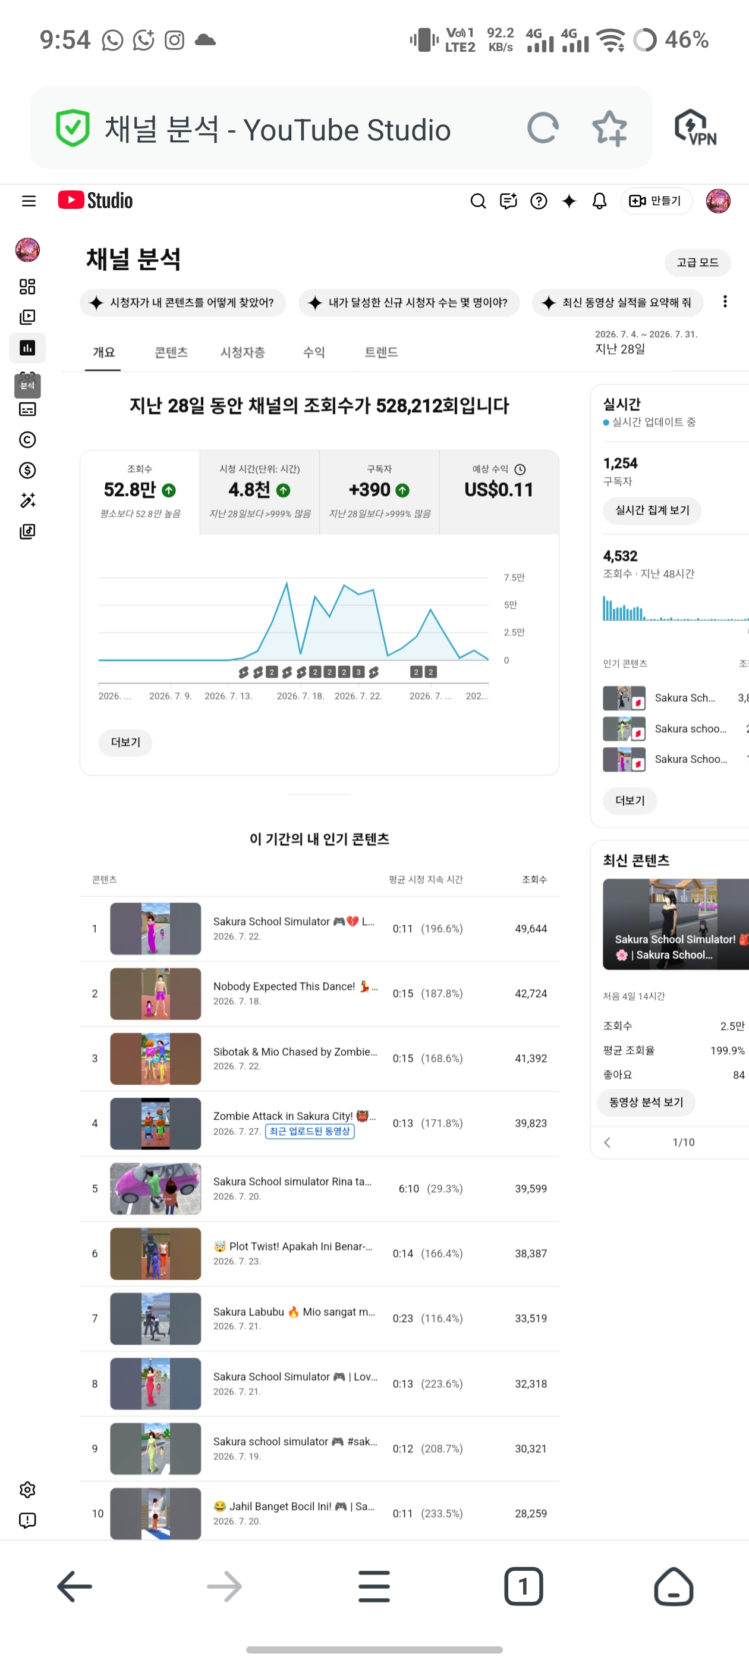Image resolution: width=749 pixels, height=1666 pixels.
Task: Open the hamburger navigation menu
Action: [x=29, y=201]
